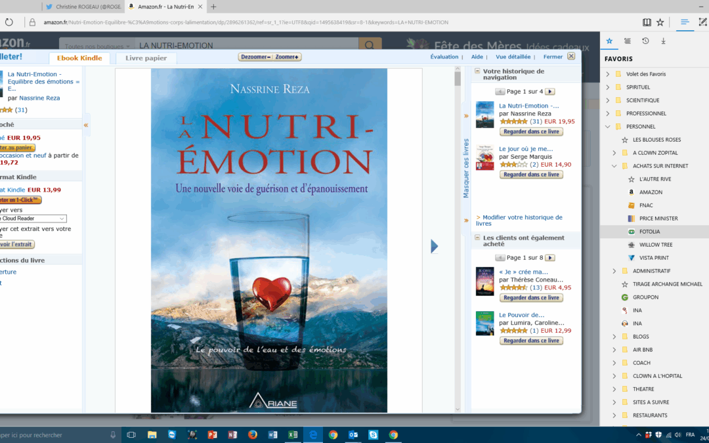Image resolution: width=709 pixels, height=443 pixels.
Task: Click Le Pouvoir de... book thumbnail
Action: (x=484, y=323)
